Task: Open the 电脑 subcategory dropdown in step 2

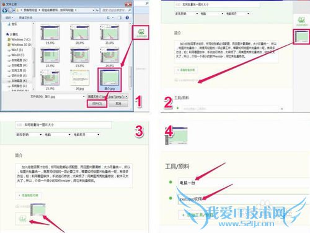Action: [x=212, y=14]
